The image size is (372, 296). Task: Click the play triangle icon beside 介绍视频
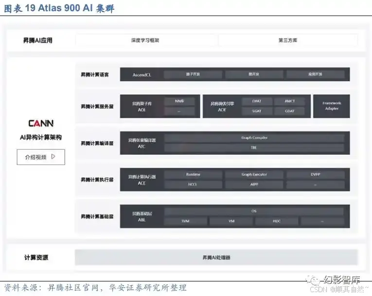point(53,157)
